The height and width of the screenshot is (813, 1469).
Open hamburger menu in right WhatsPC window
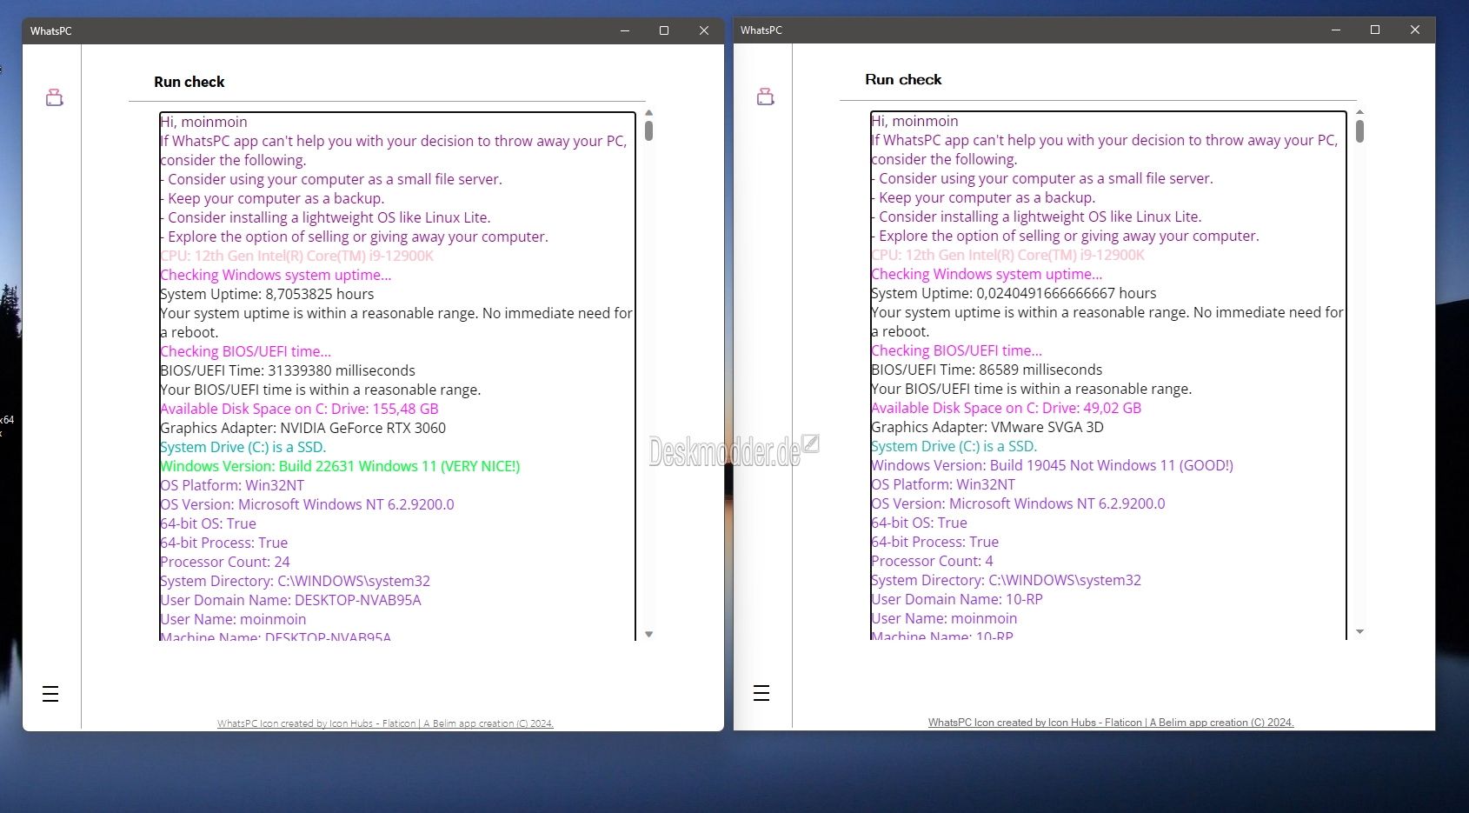761,693
